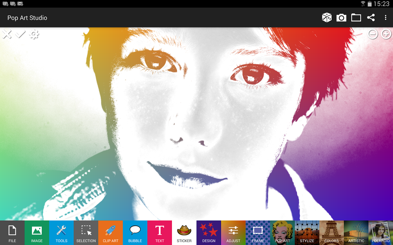393x245 pixels.
Task: Zoom in with plus circle
Action: point(386,34)
